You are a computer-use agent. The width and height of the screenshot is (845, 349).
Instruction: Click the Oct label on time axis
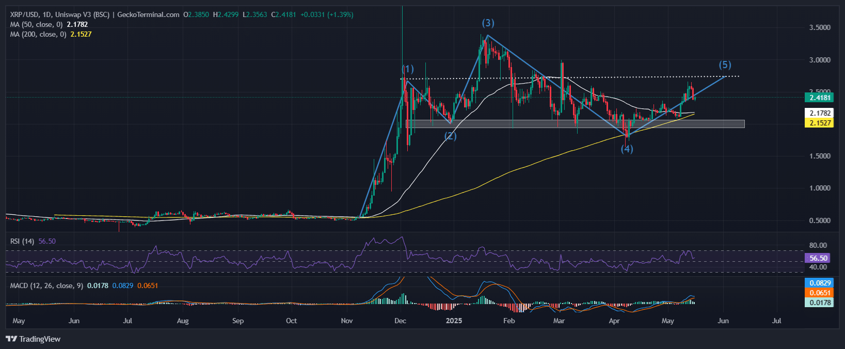(292, 321)
